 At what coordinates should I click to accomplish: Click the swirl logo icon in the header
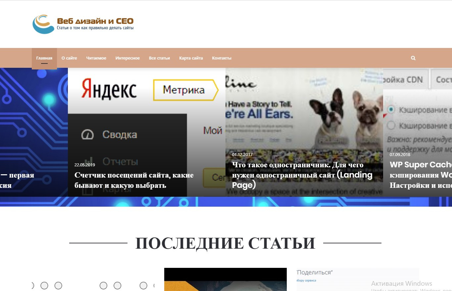(43, 24)
